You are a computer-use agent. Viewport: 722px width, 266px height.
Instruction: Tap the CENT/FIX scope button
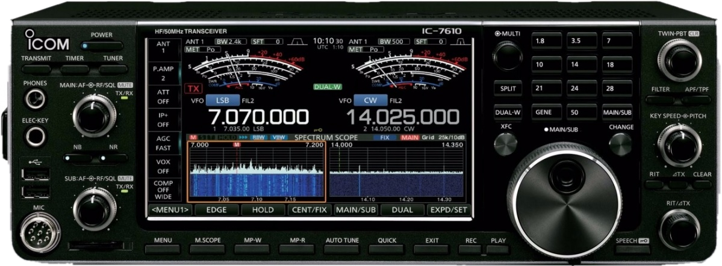[309, 210]
